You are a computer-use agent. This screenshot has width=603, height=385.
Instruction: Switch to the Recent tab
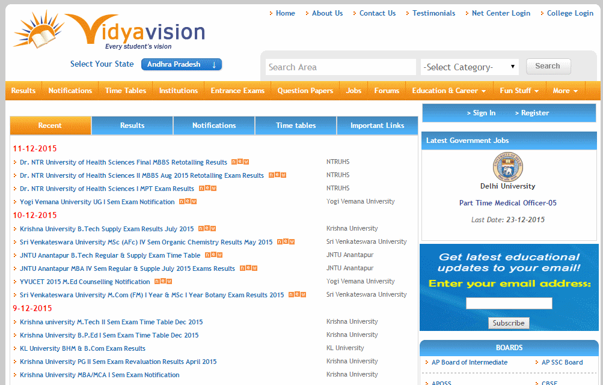[51, 126]
